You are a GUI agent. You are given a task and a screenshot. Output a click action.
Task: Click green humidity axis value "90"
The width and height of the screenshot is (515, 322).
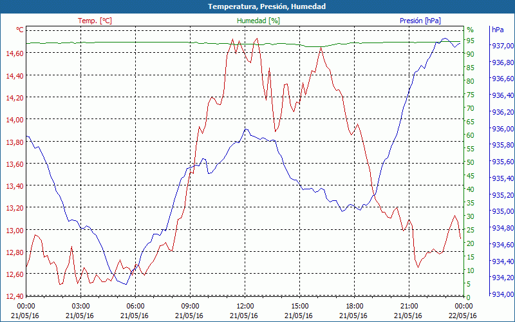click(x=471, y=54)
